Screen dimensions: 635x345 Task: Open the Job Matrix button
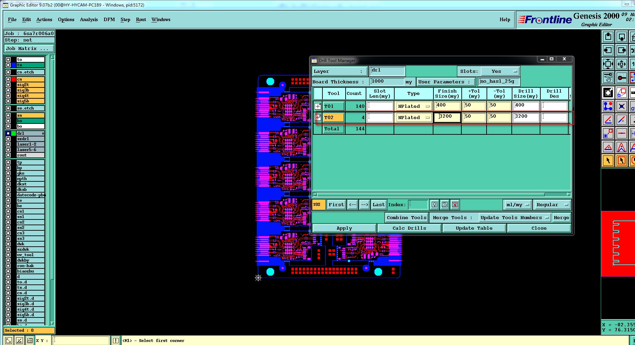pyautogui.click(x=29, y=48)
